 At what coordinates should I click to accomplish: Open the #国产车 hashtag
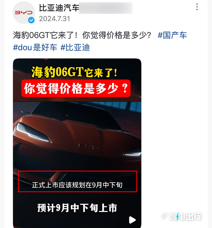tap(172, 35)
